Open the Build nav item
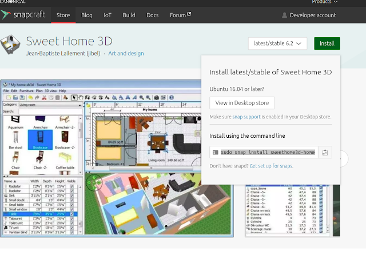Screen dimensions: 366x255 tap(129, 15)
